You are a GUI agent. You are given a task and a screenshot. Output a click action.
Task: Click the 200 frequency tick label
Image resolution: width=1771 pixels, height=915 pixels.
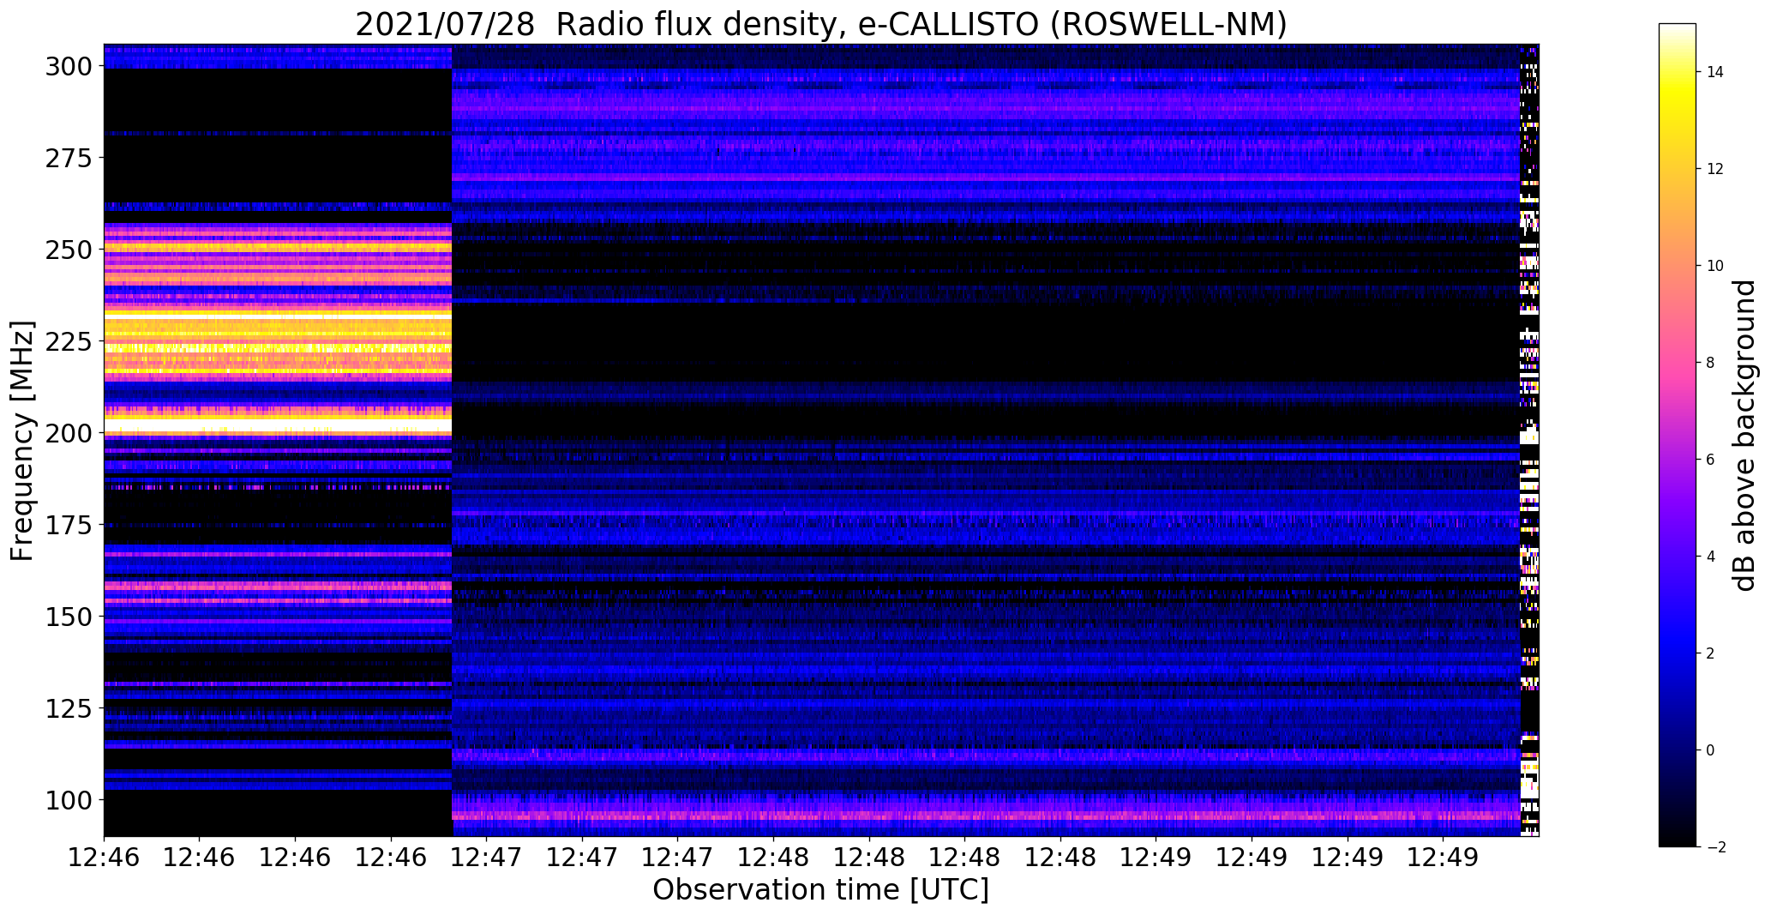click(x=69, y=433)
